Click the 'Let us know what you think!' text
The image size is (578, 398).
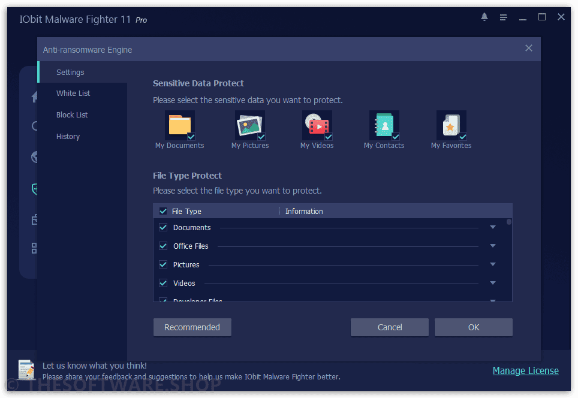tap(94, 366)
